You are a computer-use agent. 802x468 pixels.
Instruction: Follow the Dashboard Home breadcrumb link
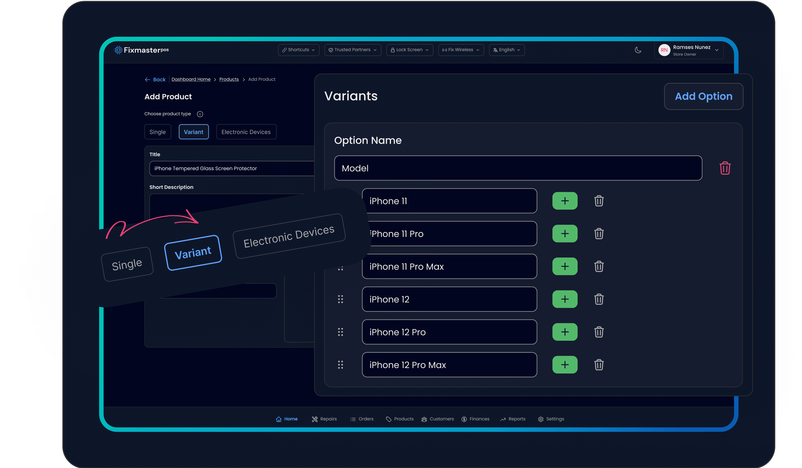(x=191, y=79)
